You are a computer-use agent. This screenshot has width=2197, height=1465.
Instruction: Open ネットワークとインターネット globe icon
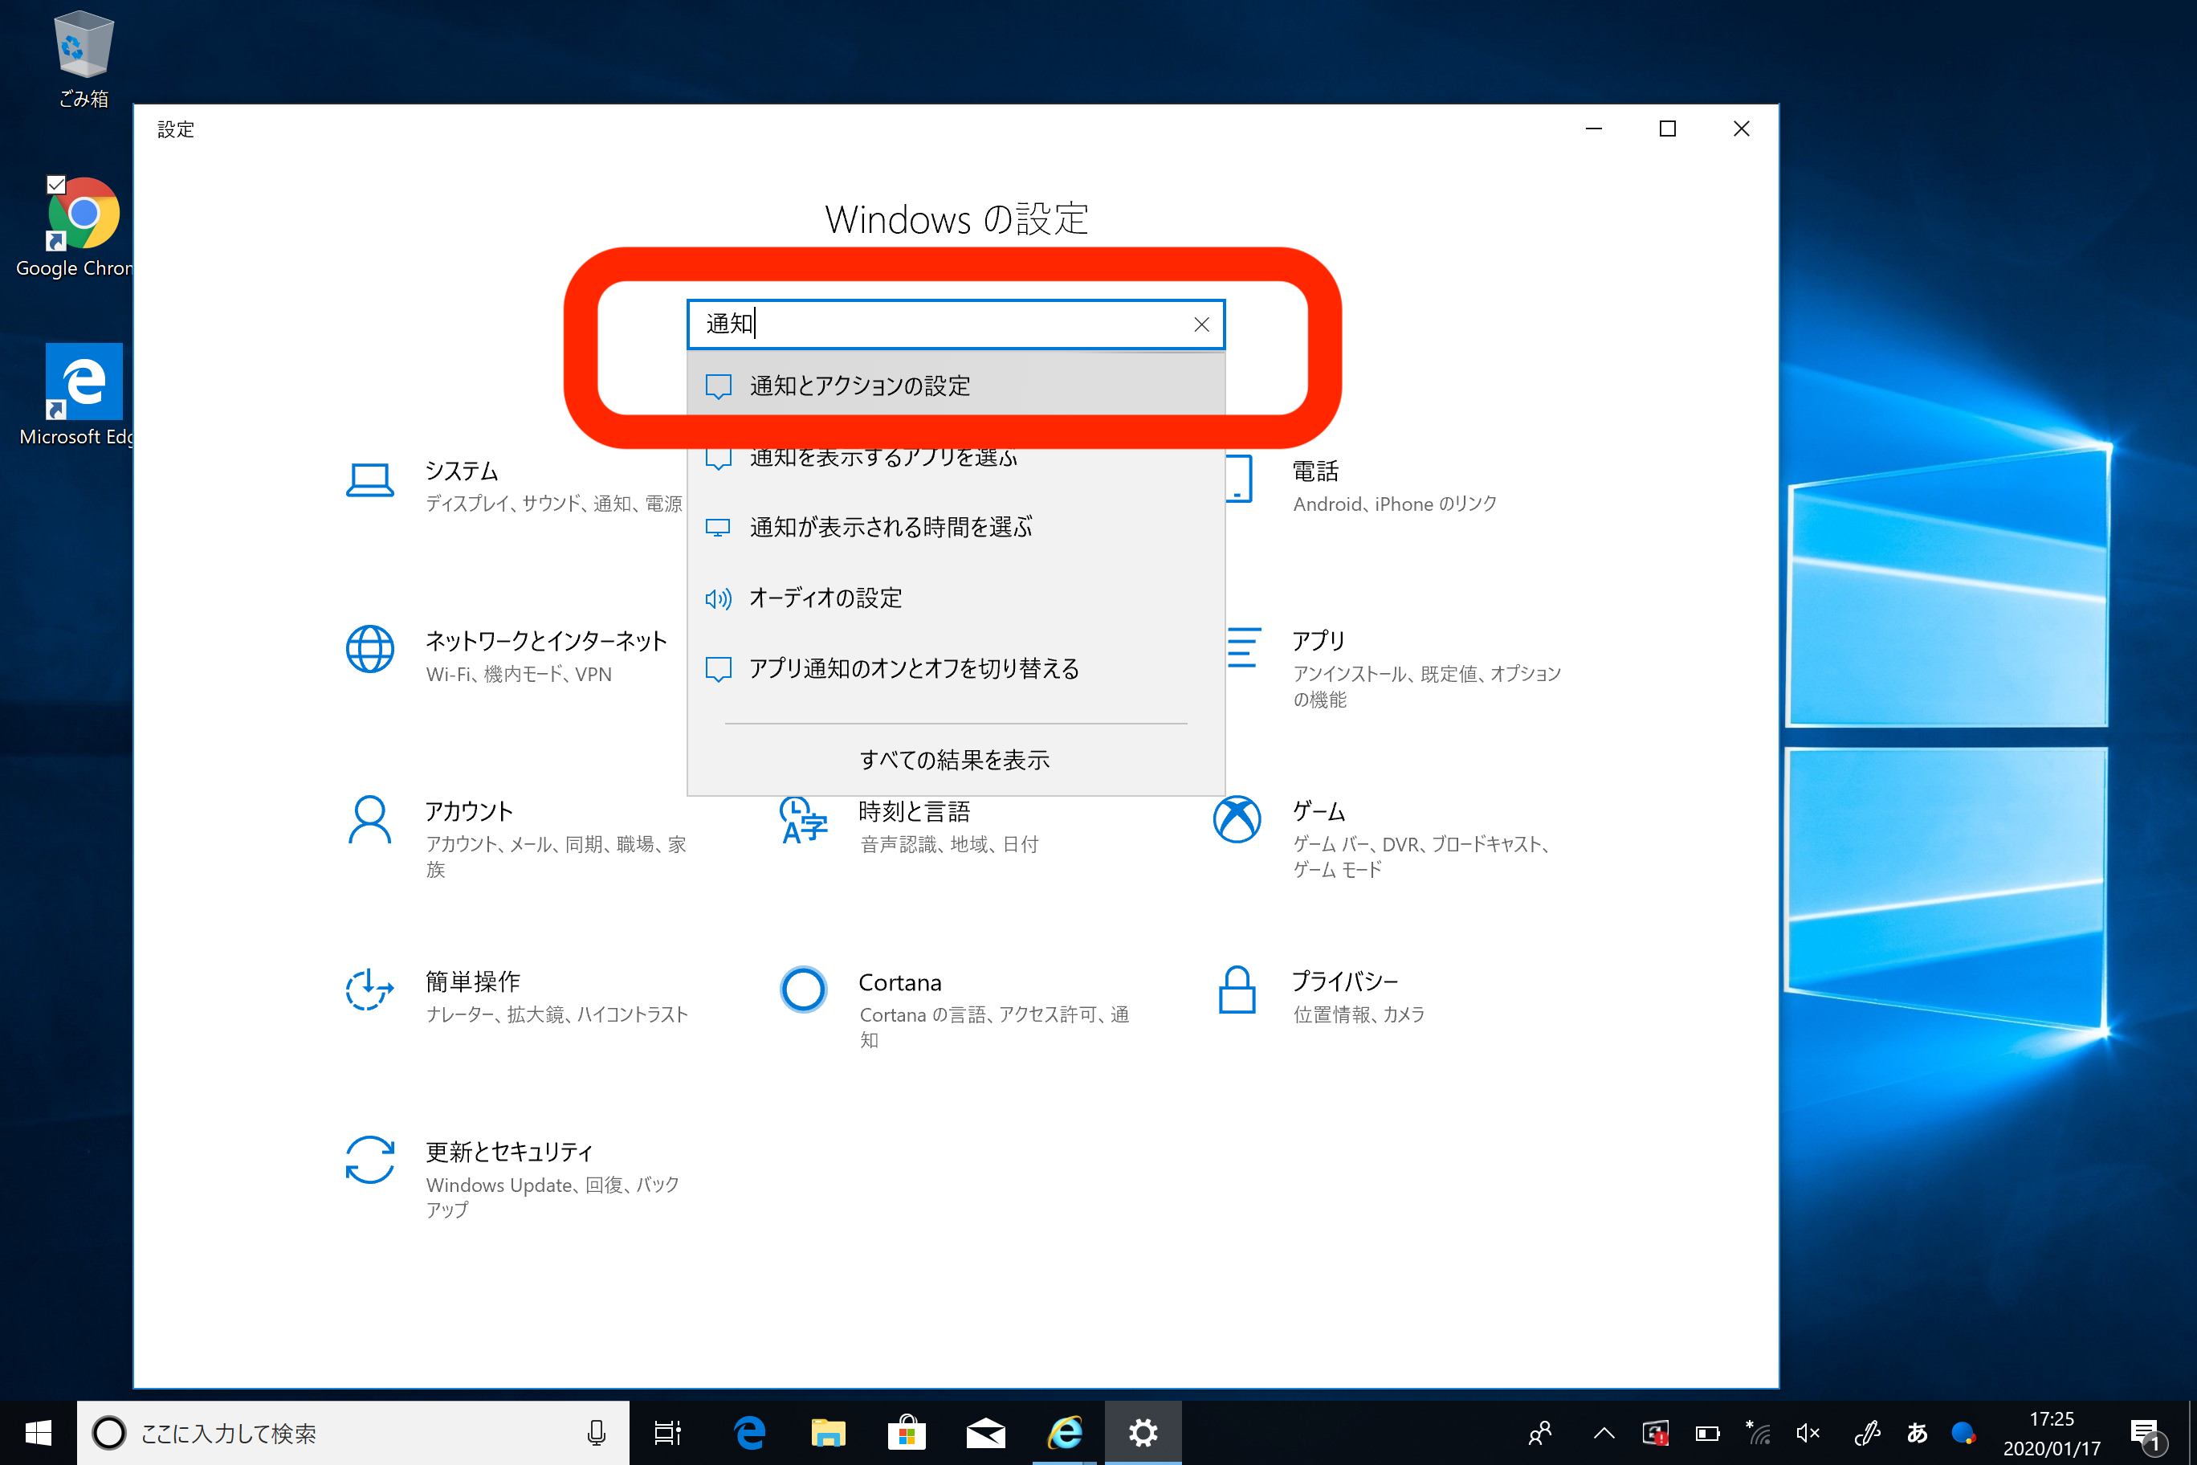tap(370, 649)
